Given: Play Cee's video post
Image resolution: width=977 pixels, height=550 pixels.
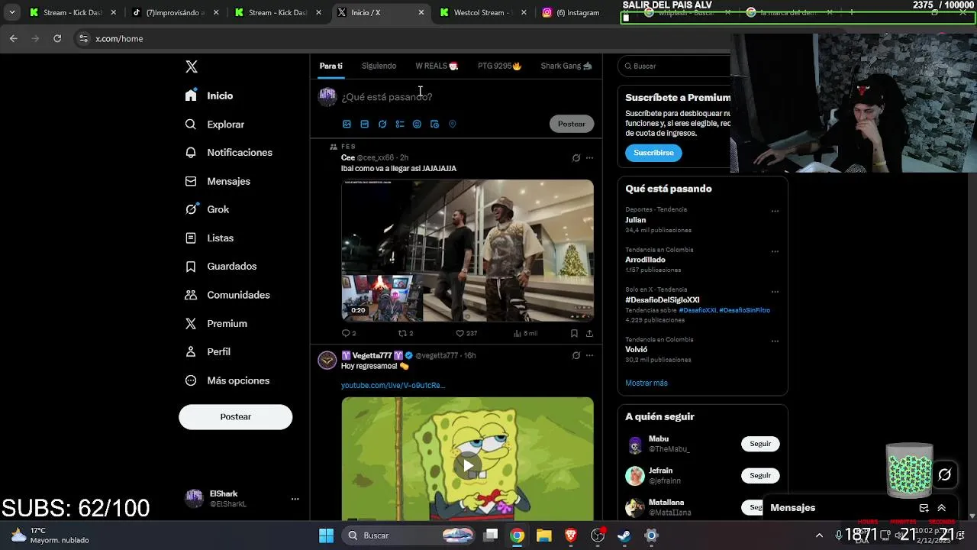Looking at the screenshot, I should click(467, 251).
